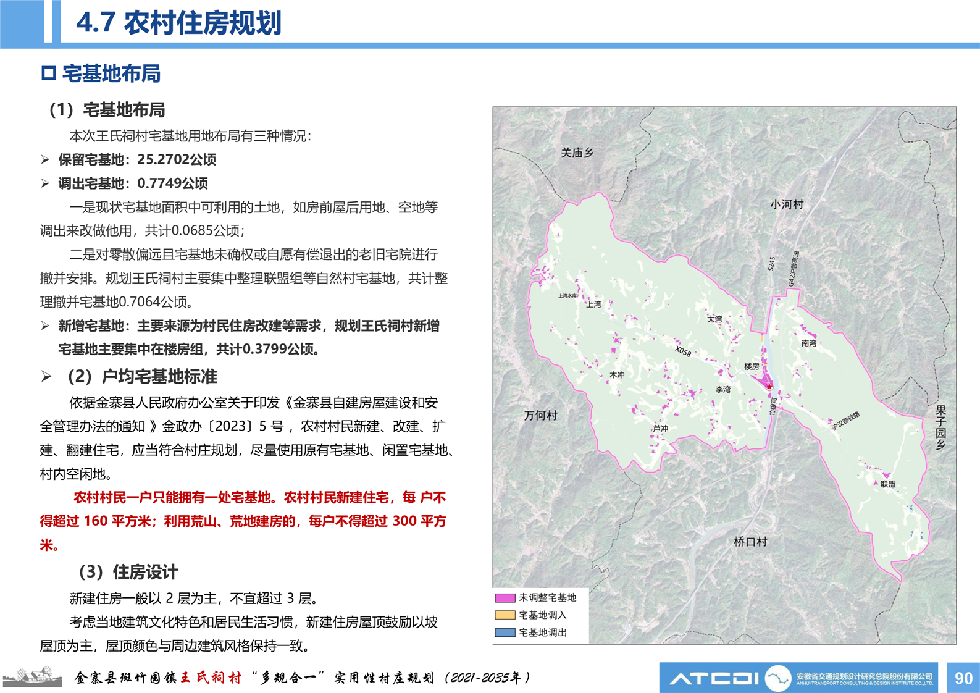Click the heading "(2) 户均宅基地标准"
Screen dimensions: 980x693
tap(141, 377)
